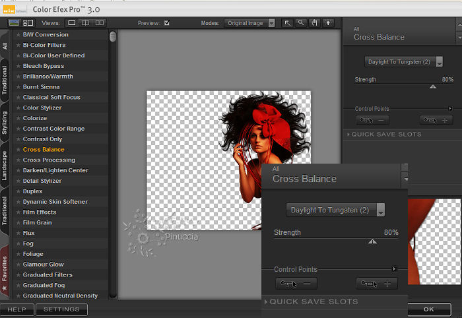Viewport: 462px width, 318px height.
Task: Toggle favorite star for Bleach Bypass
Action: pyautogui.click(x=18, y=66)
